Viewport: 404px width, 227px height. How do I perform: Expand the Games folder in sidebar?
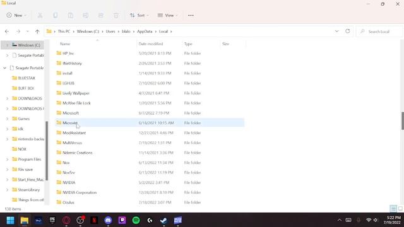[x=7, y=119]
